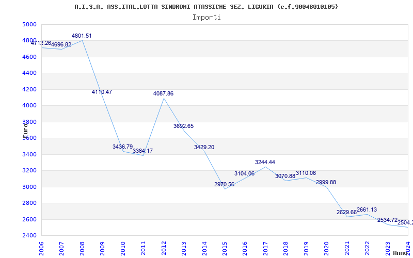This screenshot has width=413, height=258.
Task: Click the 2015 x-axis year label
Action: tap(225, 248)
